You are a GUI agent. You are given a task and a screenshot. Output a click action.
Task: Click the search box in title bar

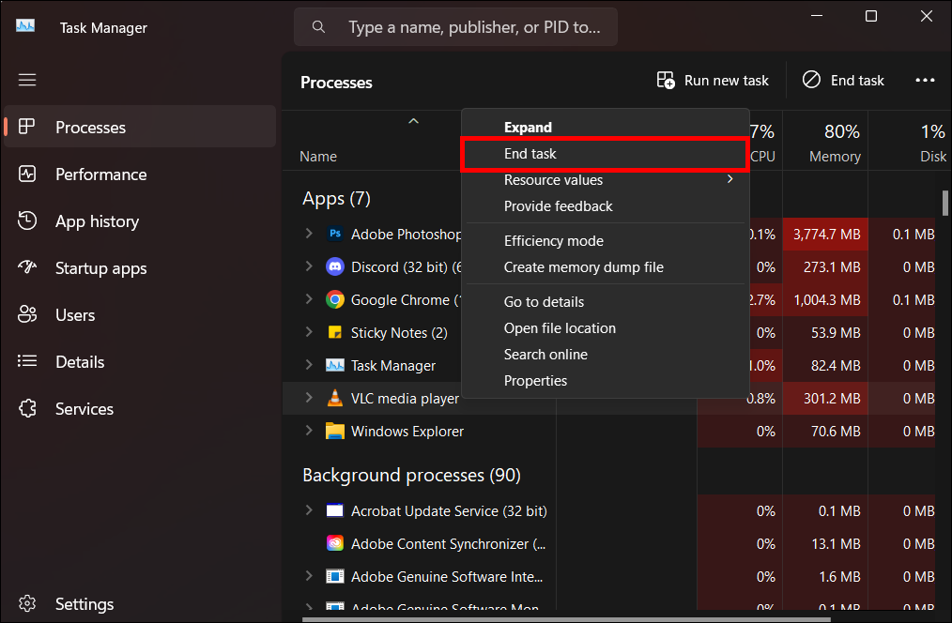(x=455, y=27)
